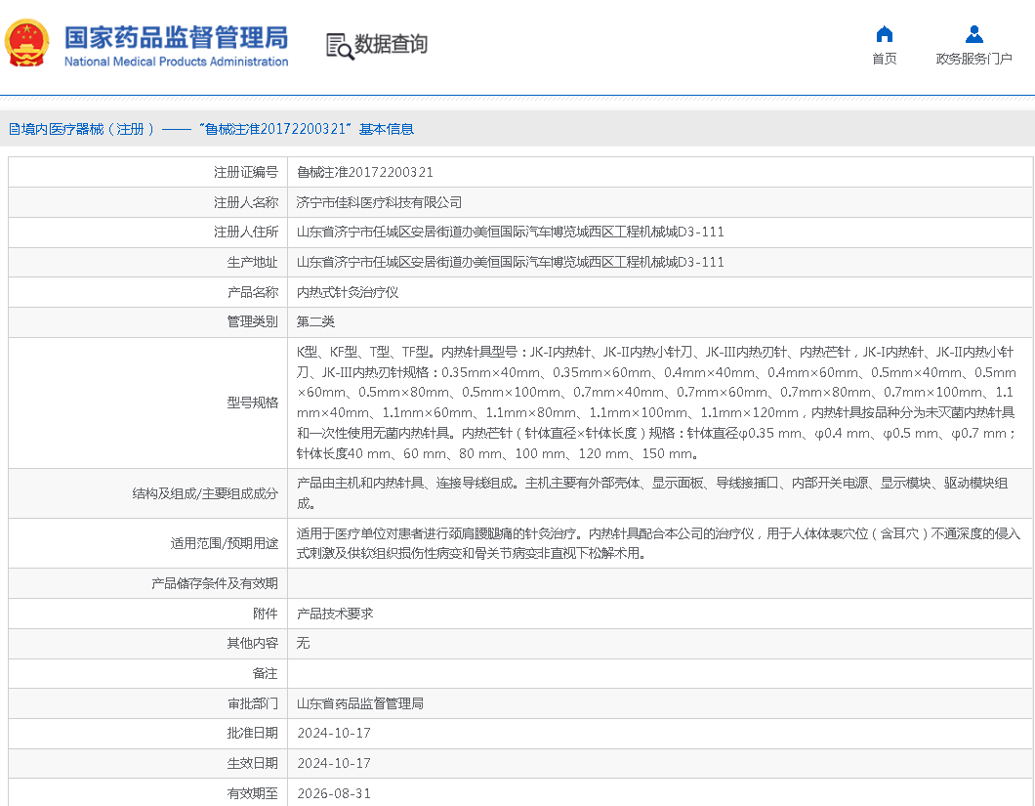Click the 数据查询 heading text
This screenshot has height=806, width=1035.
(391, 45)
